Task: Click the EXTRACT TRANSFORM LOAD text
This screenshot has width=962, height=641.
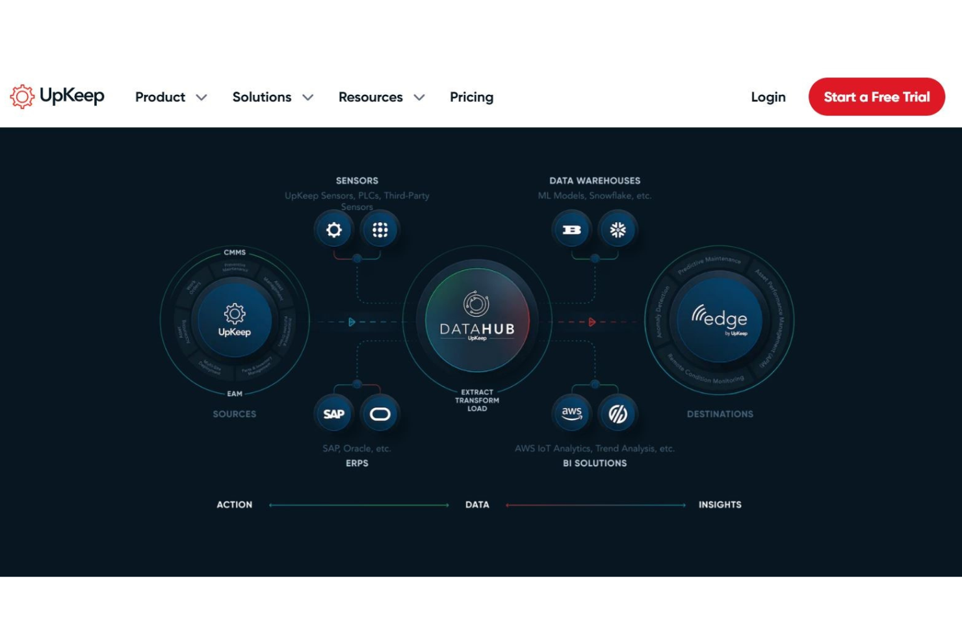Action: point(477,400)
